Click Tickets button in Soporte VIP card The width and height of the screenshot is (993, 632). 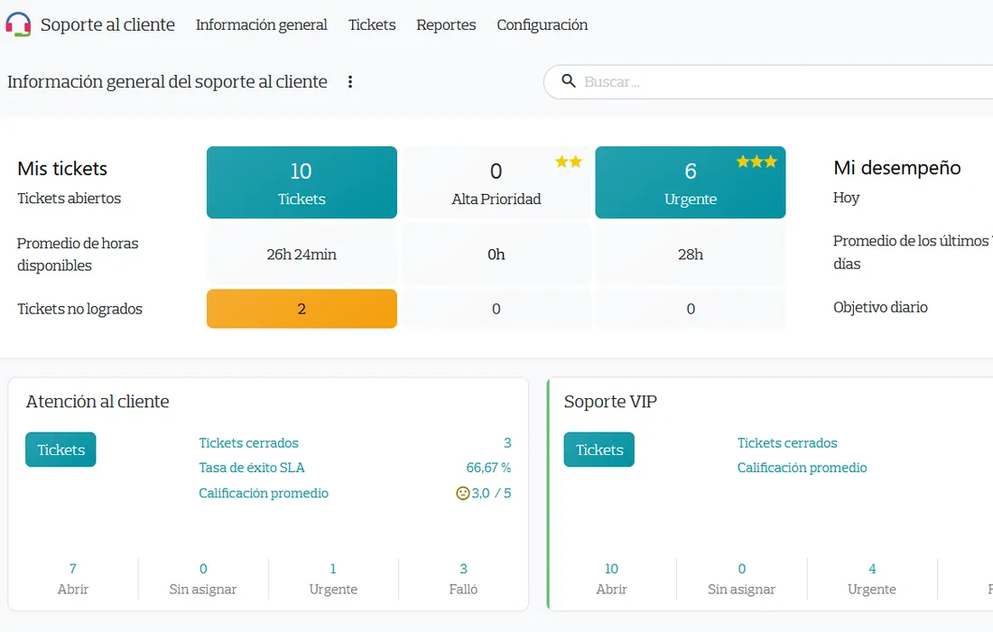pos(599,450)
